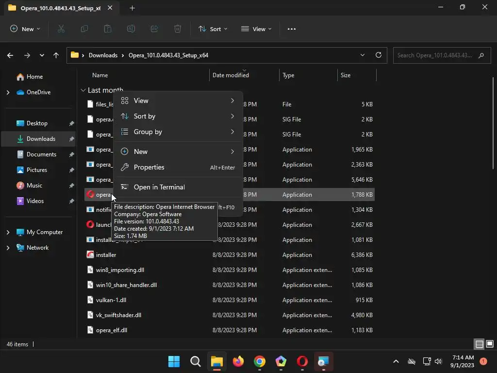The height and width of the screenshot is (373, 497).
Task: Select Home in navigation pane
Action: 34,77
